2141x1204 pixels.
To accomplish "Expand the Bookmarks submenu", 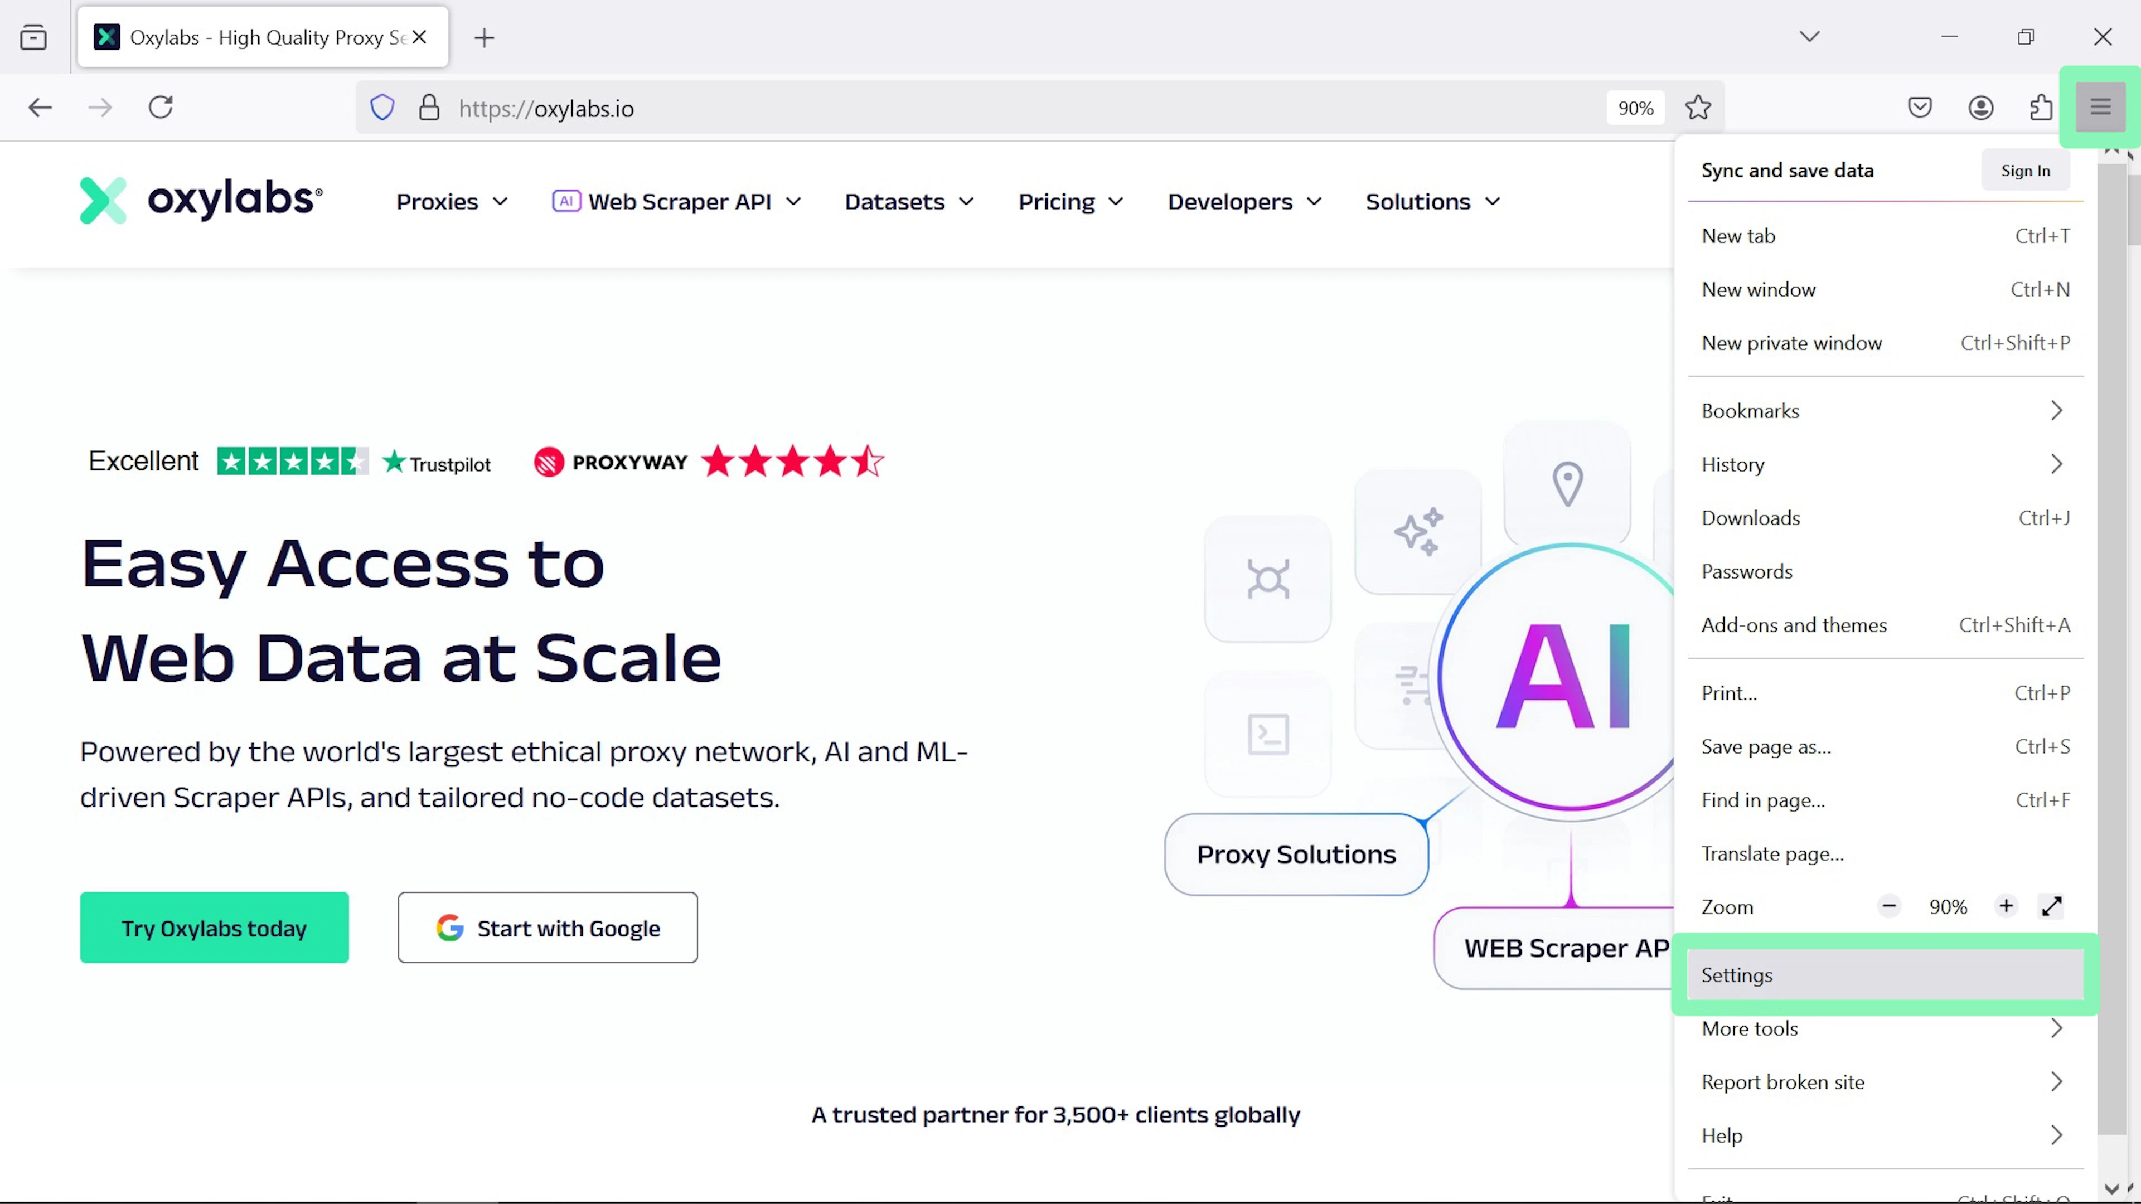I will (x=1886, y=410).
